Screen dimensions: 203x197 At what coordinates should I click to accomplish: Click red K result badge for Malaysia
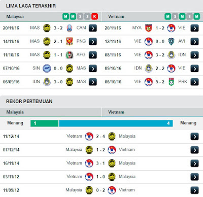tap(94, 17)
